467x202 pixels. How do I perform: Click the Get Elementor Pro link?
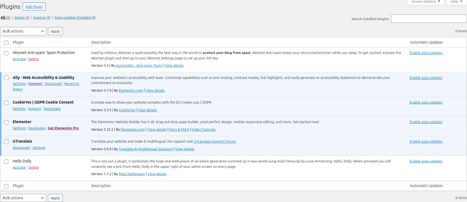(63, 128)
